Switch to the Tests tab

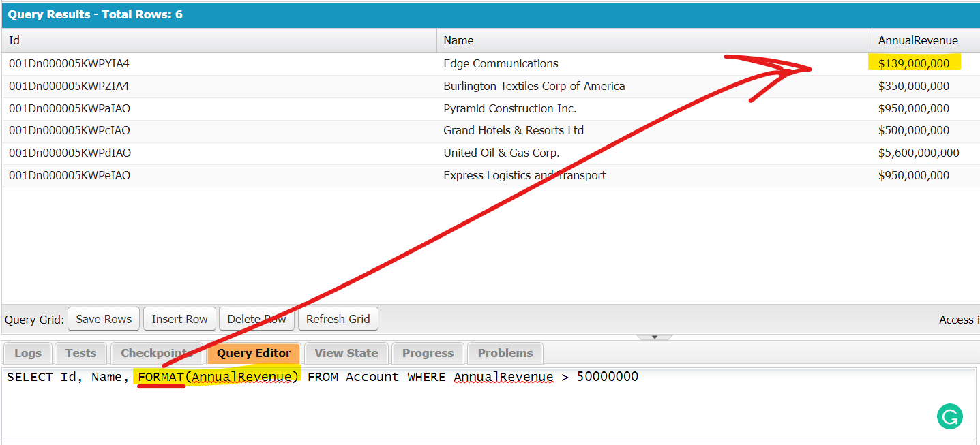point(80,353)
